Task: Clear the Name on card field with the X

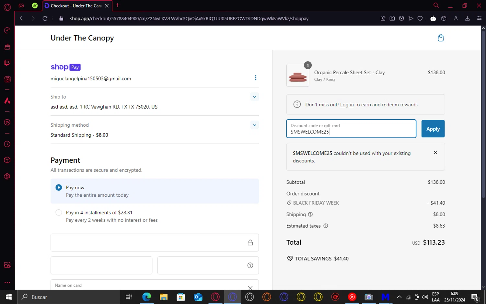Action: tap(250, 287)
